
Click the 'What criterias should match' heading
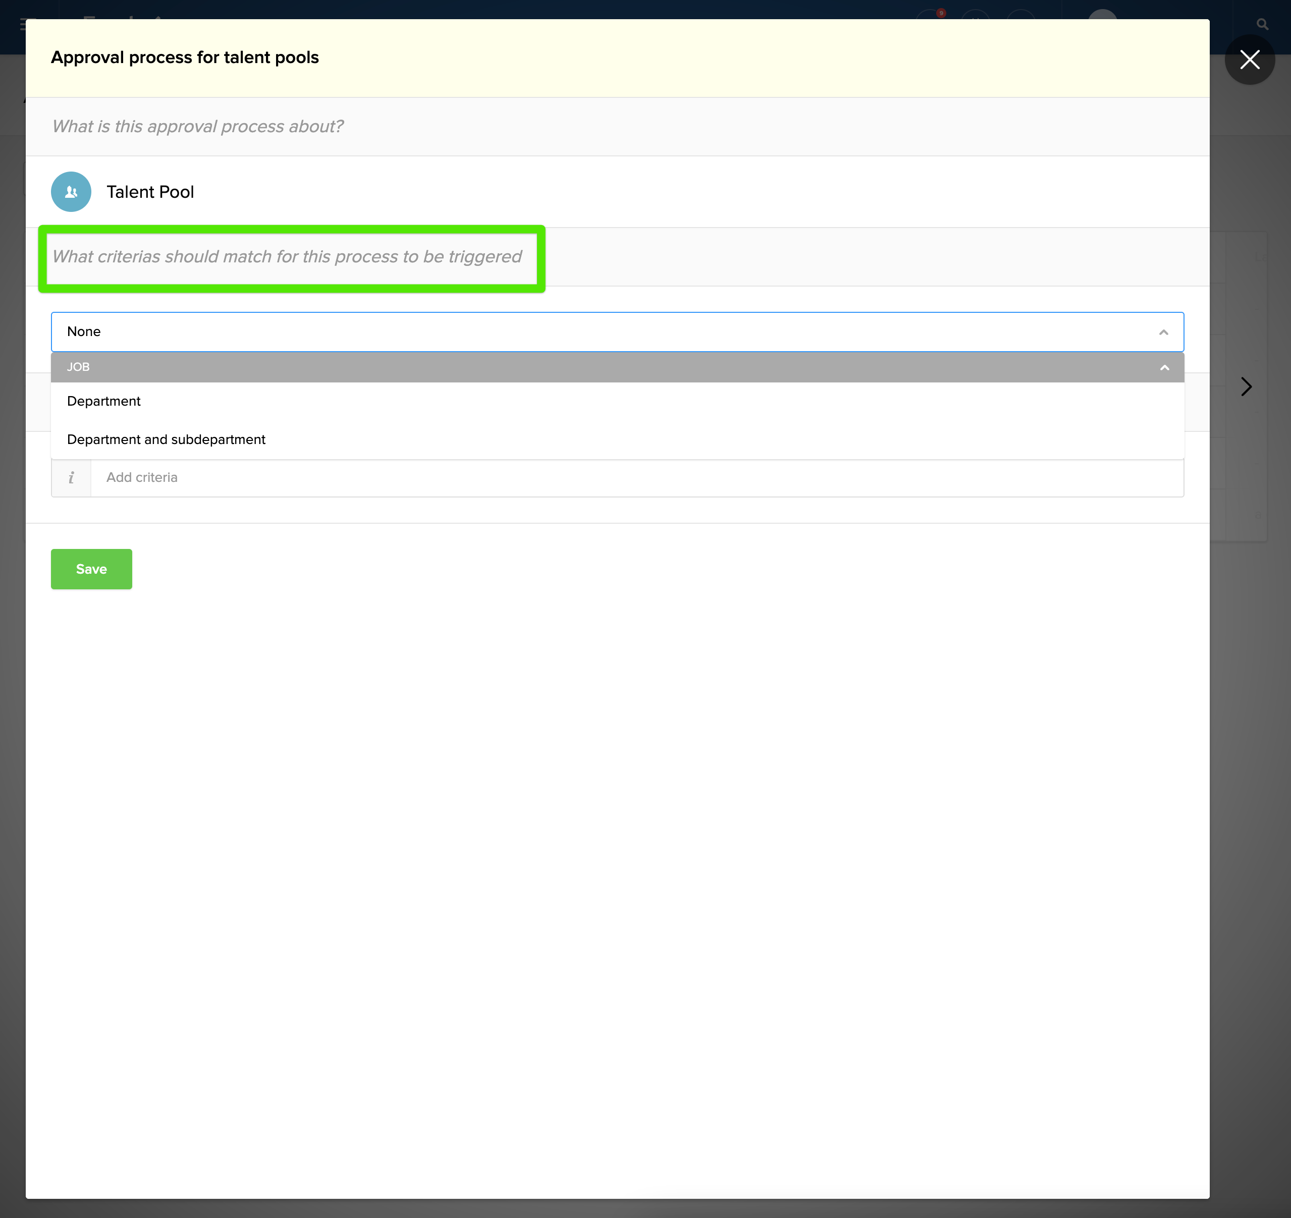tap(286, 257)
